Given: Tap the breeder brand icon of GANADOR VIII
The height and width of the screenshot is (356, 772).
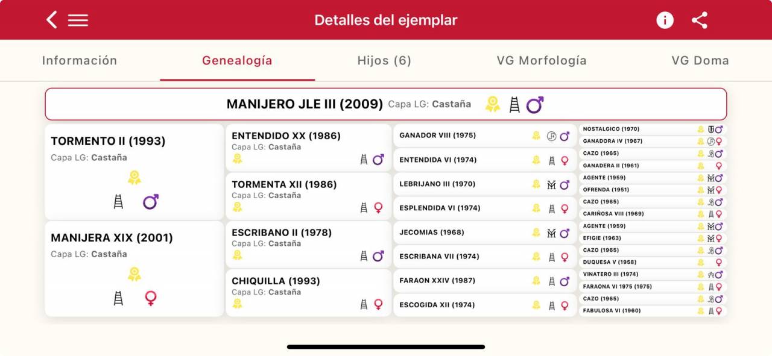Looking at the screenshot, I should 551,136.
